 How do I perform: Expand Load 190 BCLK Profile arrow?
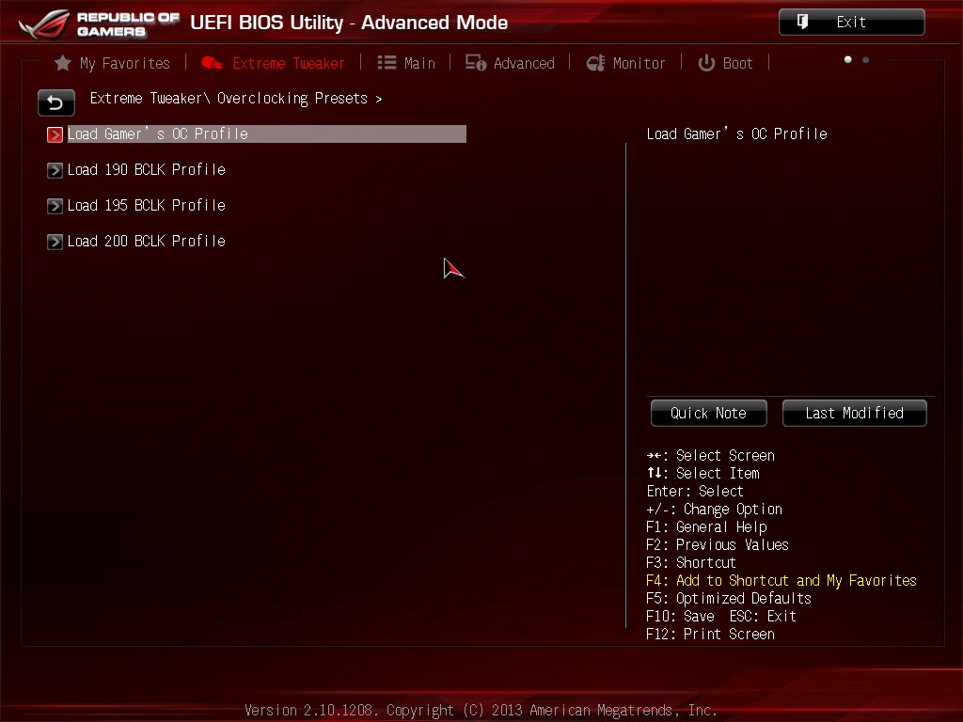[x=55, y=170]
